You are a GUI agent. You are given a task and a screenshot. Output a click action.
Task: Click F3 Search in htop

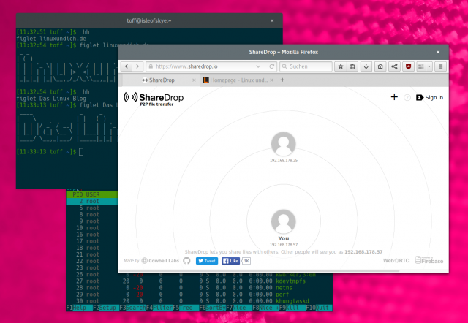point(132,308)
